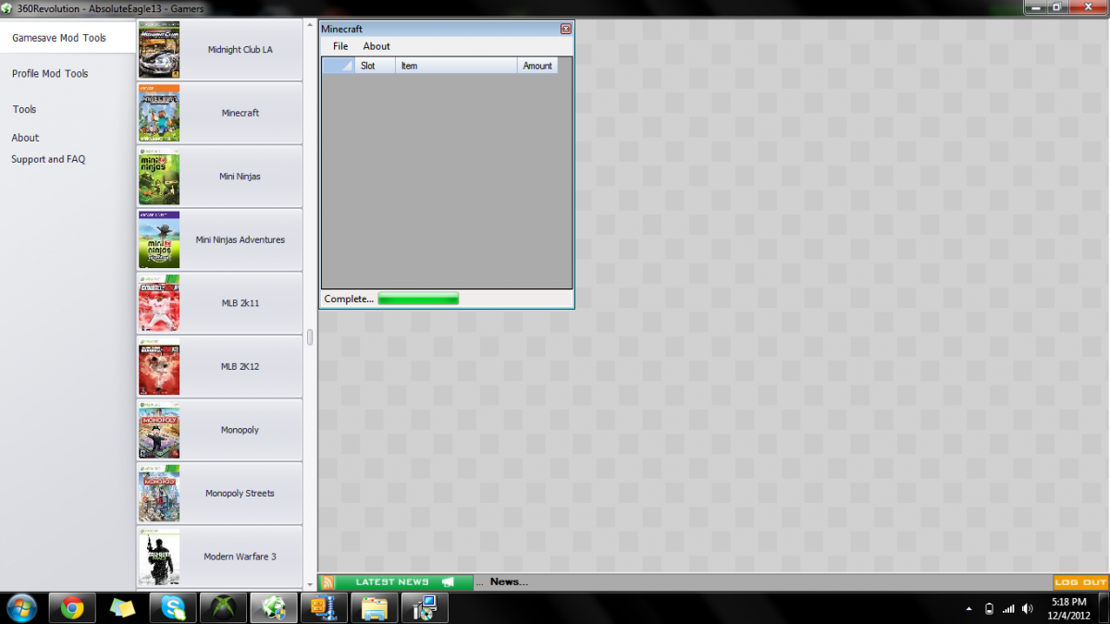Open the WinZip archive icon in the taskbar
1110x624 pixels.
[x=324, y=607]
